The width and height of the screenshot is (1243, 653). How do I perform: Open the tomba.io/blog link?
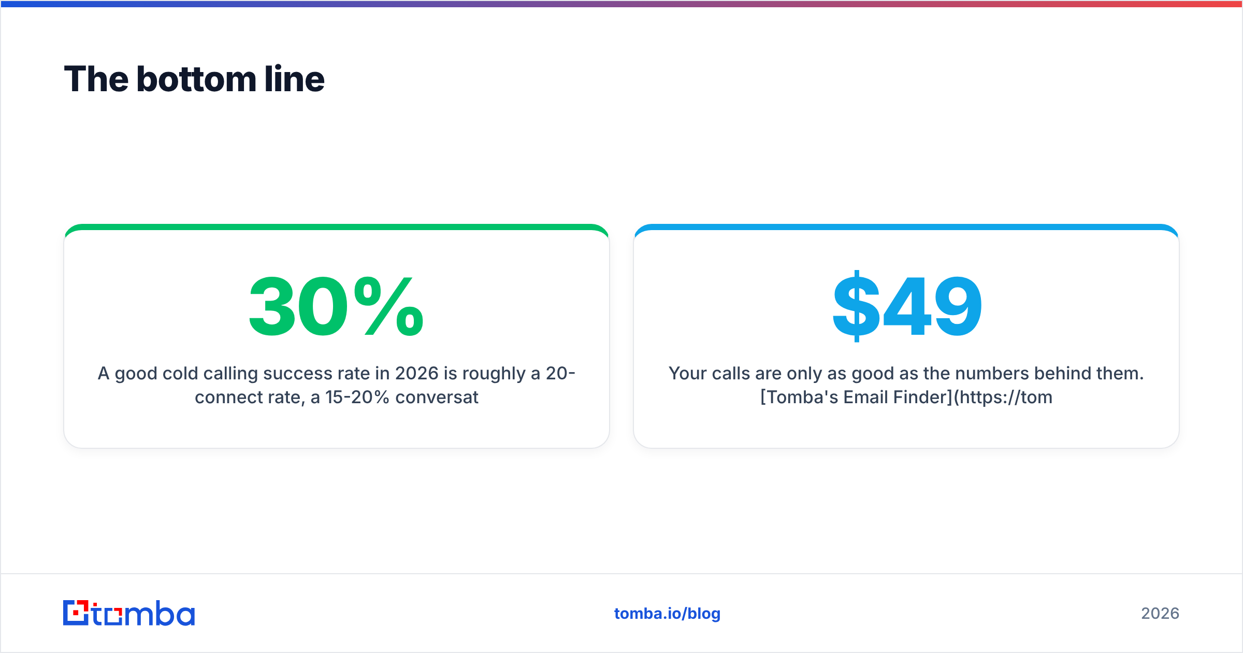667,614
